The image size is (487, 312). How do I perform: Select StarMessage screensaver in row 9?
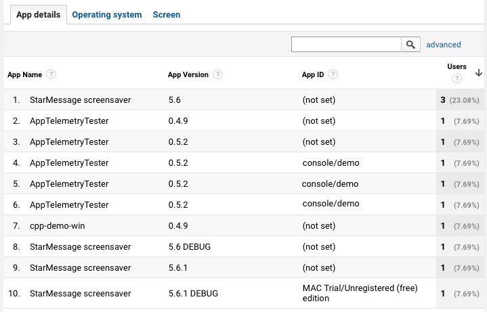tap(80, 267)
